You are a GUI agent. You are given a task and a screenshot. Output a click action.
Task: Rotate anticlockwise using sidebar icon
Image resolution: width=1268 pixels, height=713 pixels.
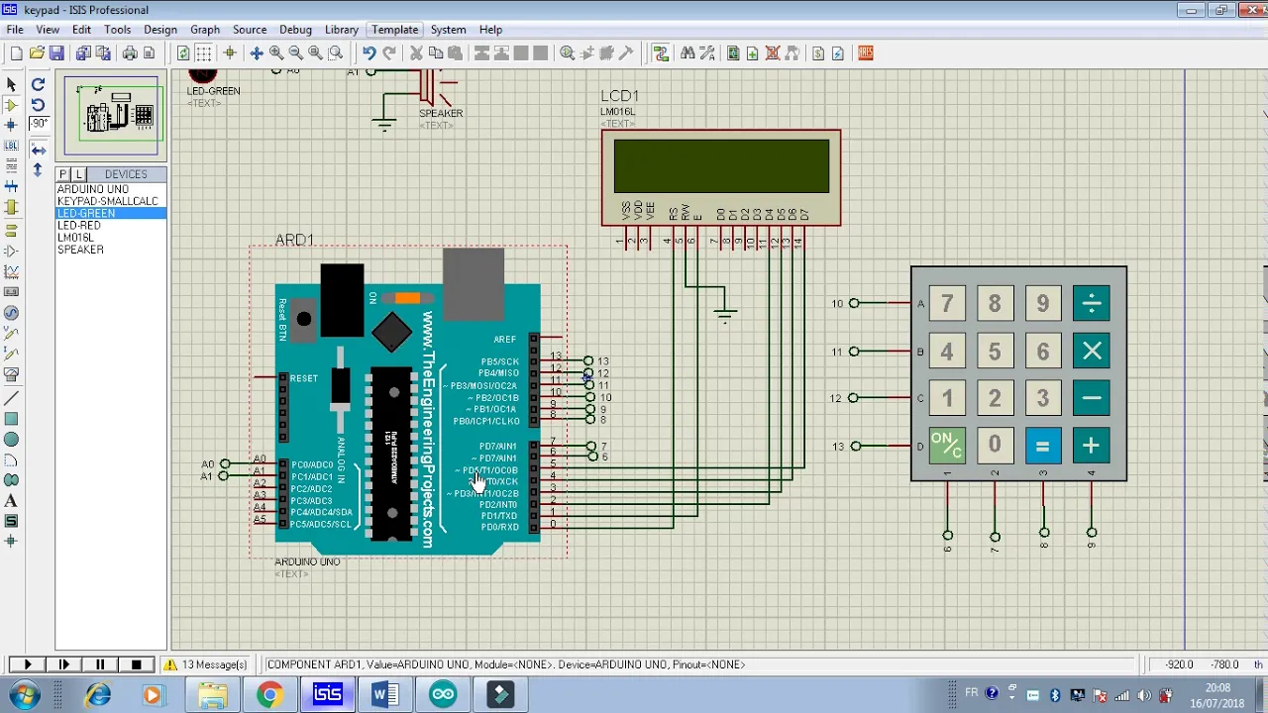(38, 104)
